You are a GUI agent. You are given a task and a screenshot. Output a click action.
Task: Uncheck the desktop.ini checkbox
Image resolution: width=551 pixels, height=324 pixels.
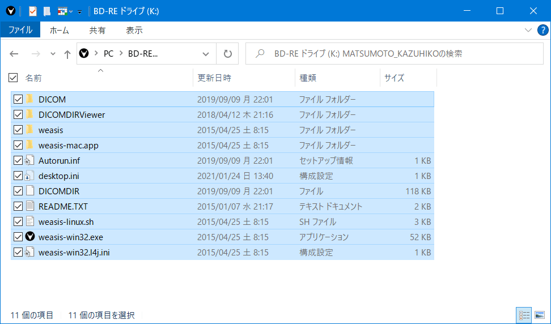click(x=18, y=176)
